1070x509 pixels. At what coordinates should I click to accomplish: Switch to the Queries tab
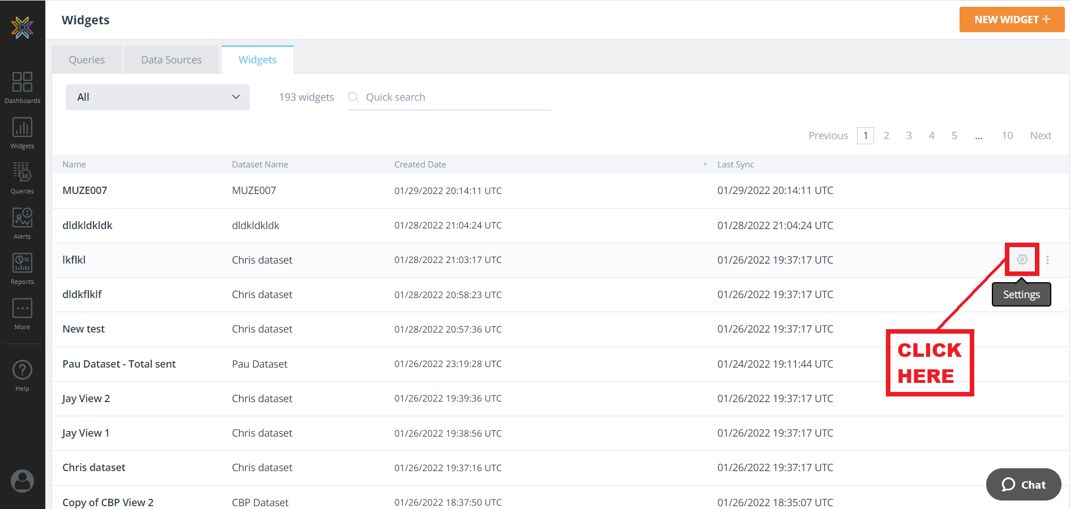tap(87, 60)
